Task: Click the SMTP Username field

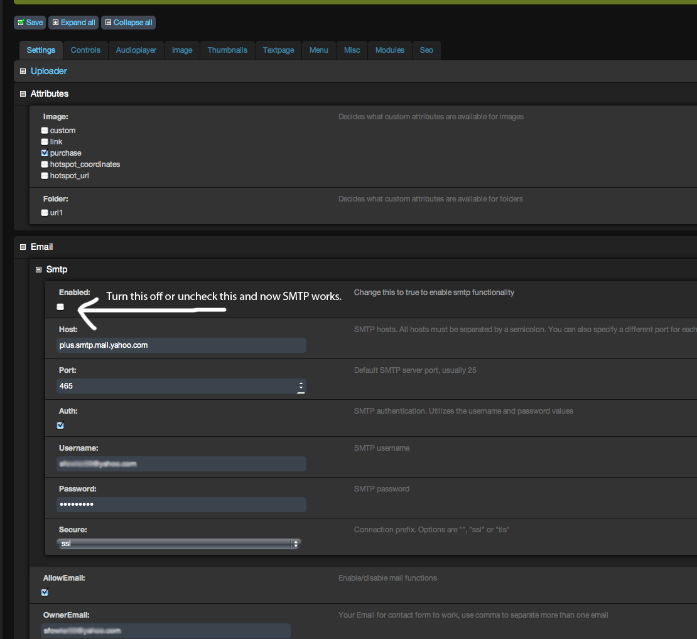Action: (181, 464)
